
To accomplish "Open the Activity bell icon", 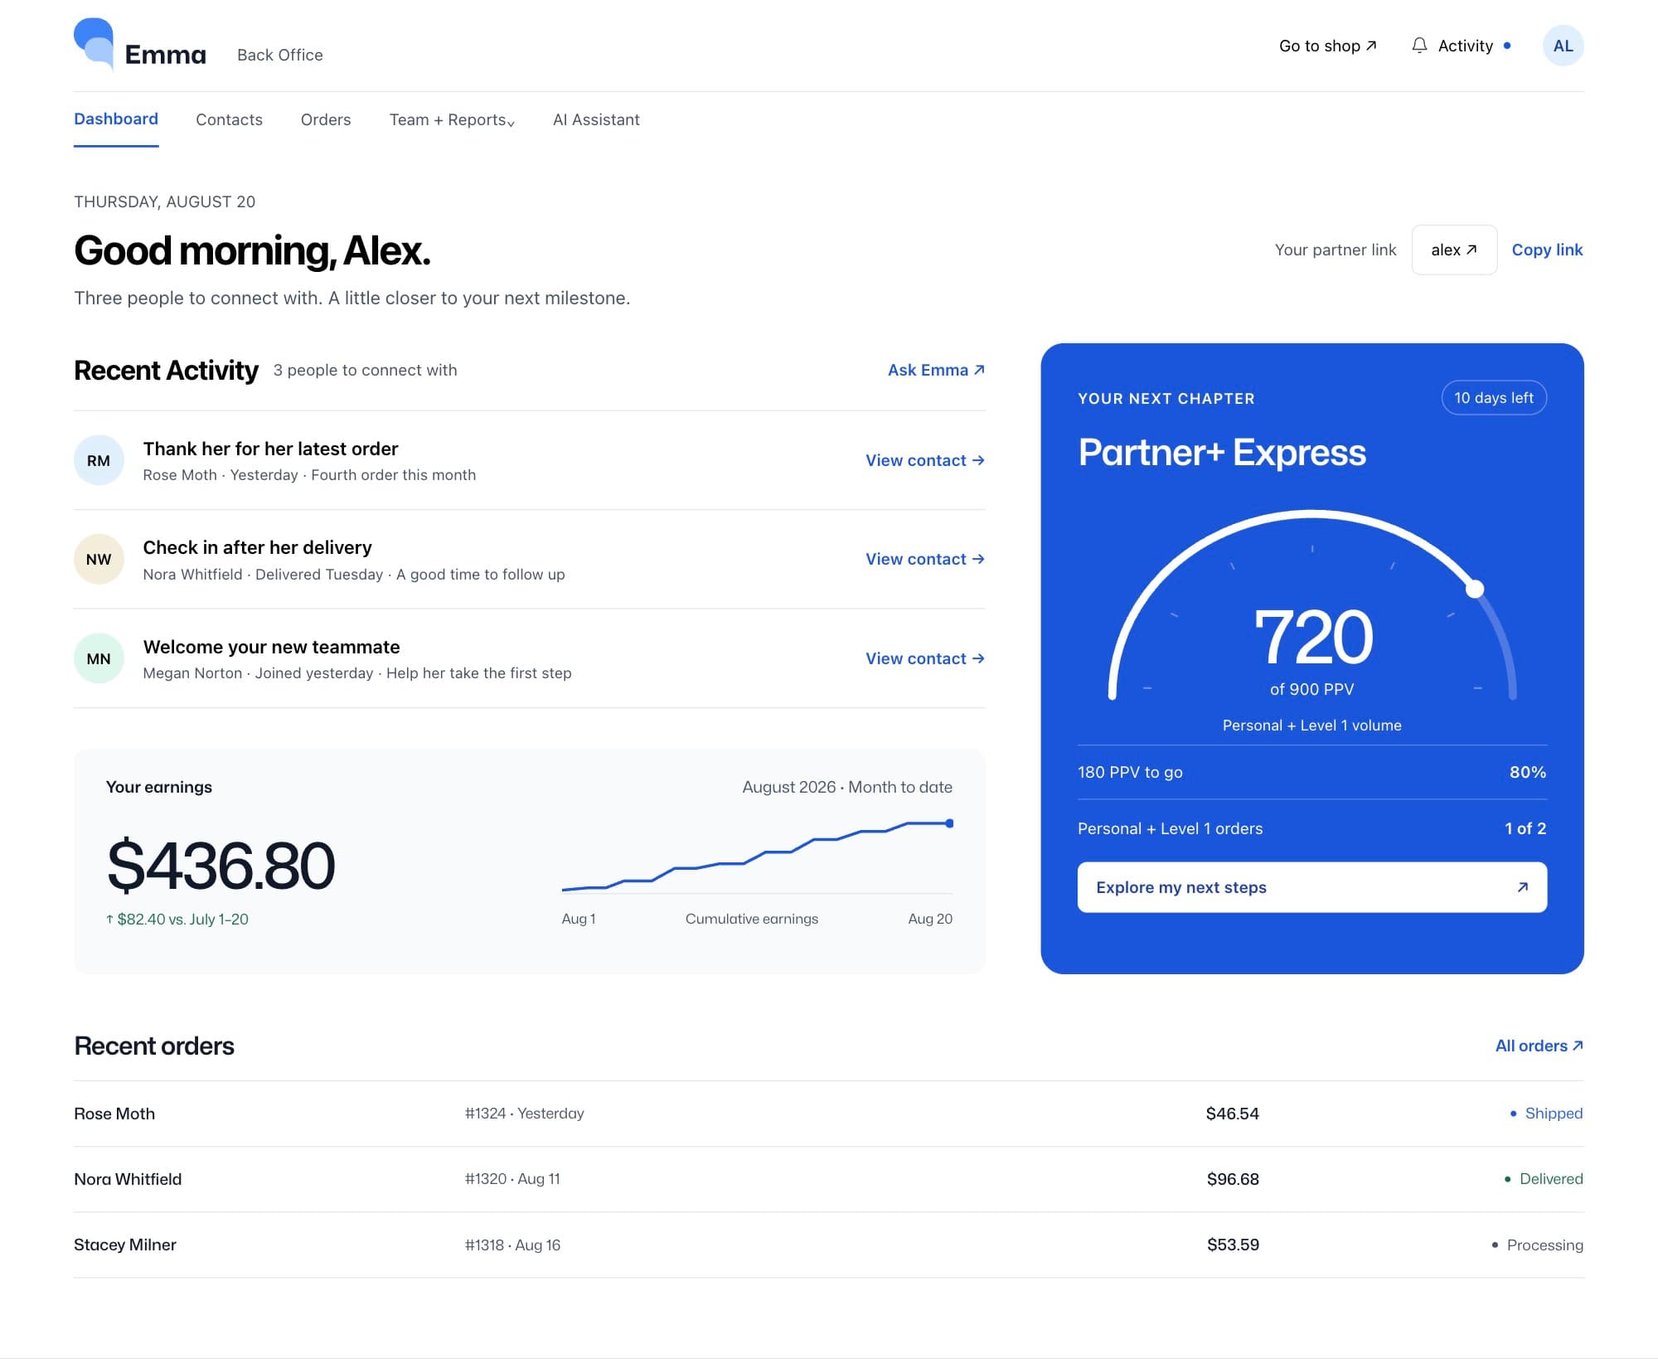I will (x=1419, y=46).
